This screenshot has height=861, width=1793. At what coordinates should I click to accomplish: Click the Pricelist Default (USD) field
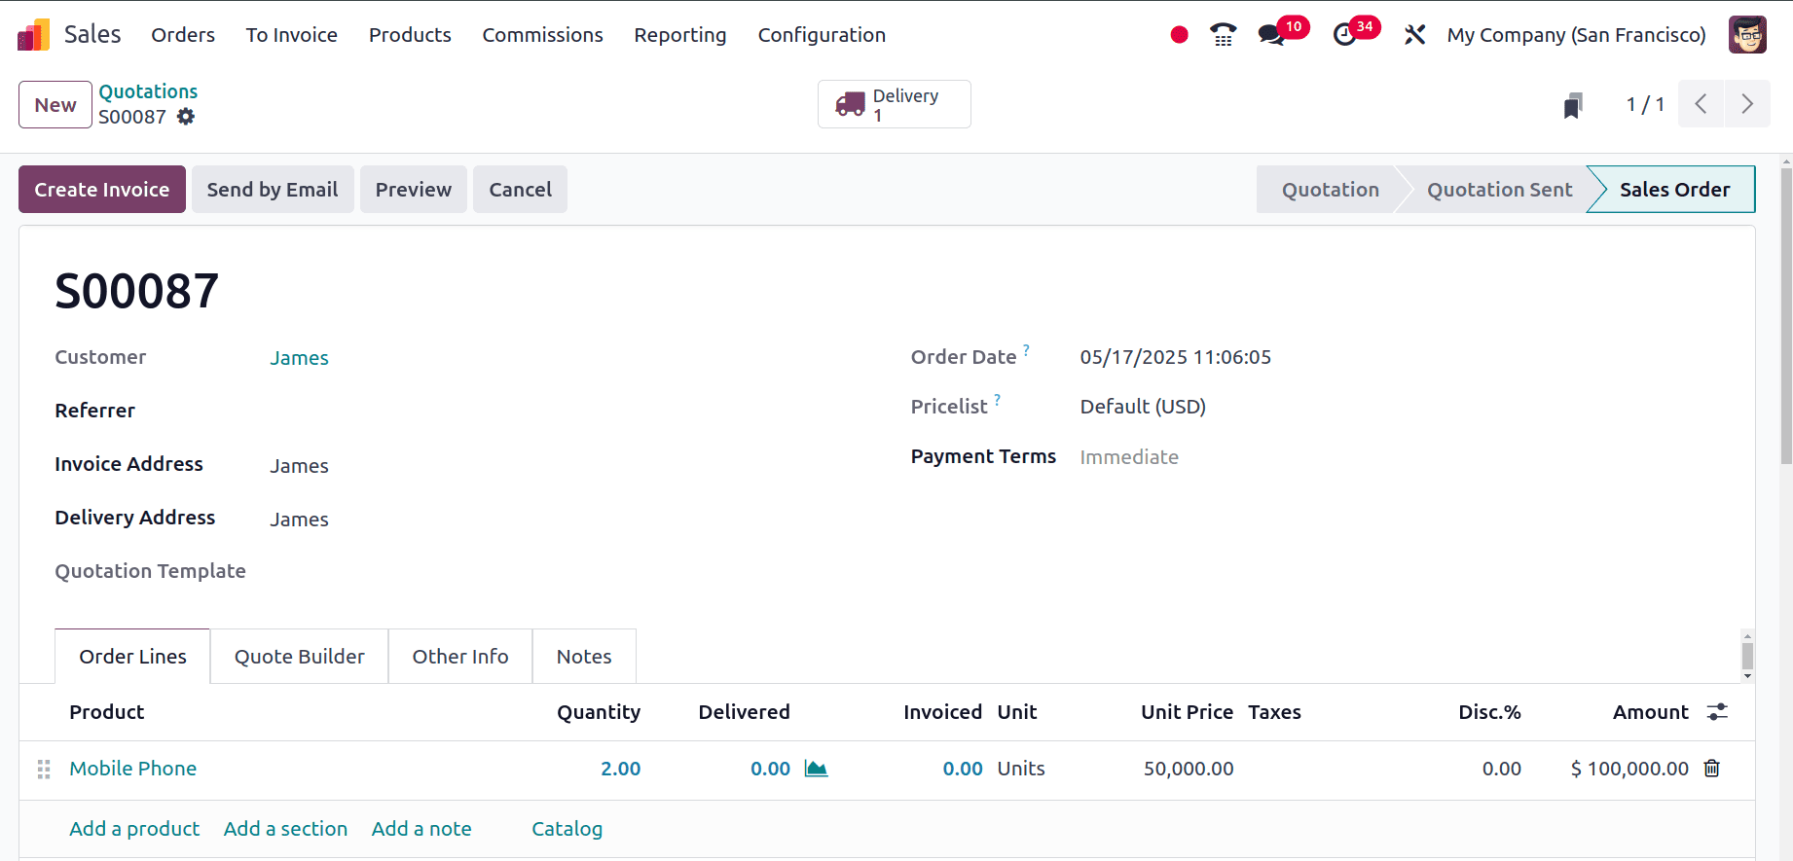pyautogui.click(x=1143, y=407)
